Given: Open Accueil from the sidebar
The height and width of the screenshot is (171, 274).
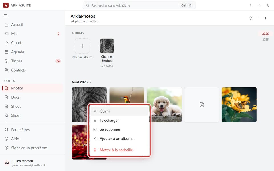Looking at the screenshot, I should click(33, 25).
